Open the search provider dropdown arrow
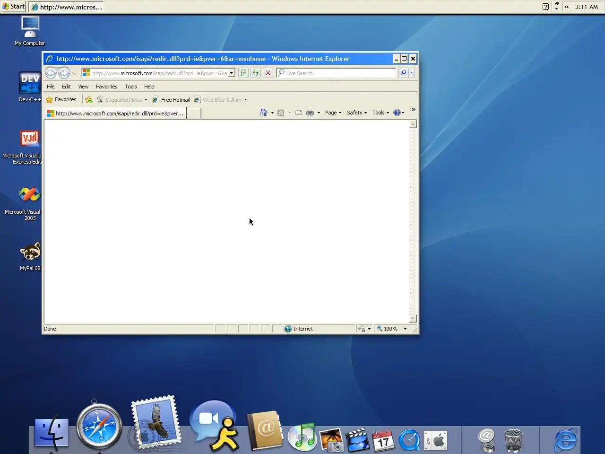Viewport: 605px width, 454px height. 412,73
